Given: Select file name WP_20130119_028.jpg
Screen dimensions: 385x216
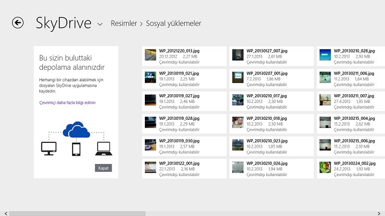Looking at the screenshot, I should point(179,118).
